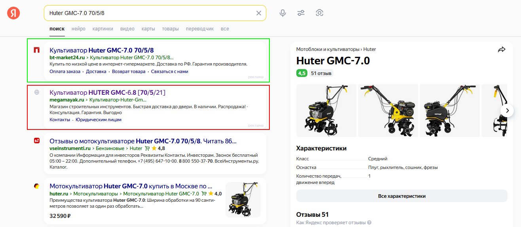The width and height of the screenshot is (521, 227).
Task: View second cultivator photo with wheels
Action: pos(388,110)
